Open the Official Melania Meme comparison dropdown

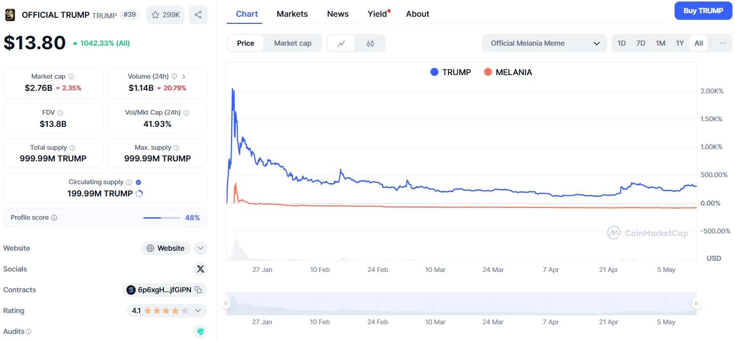pos(544,43)
